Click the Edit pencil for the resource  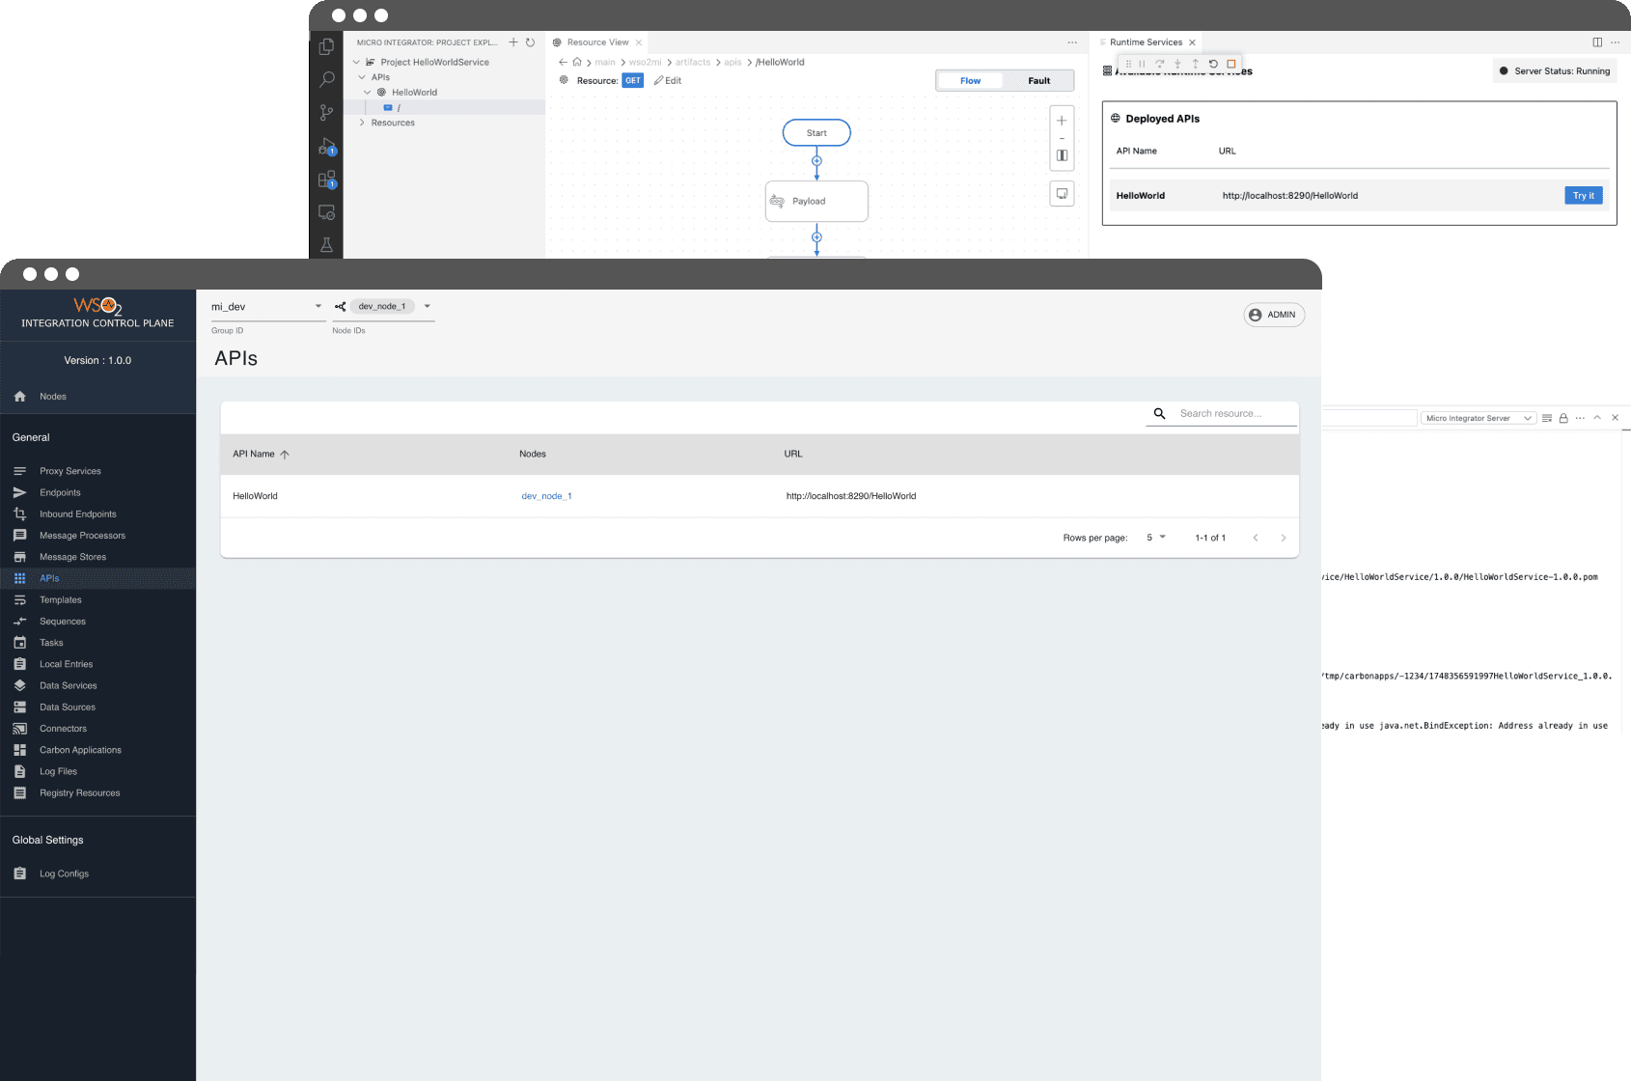pos(668,81)
